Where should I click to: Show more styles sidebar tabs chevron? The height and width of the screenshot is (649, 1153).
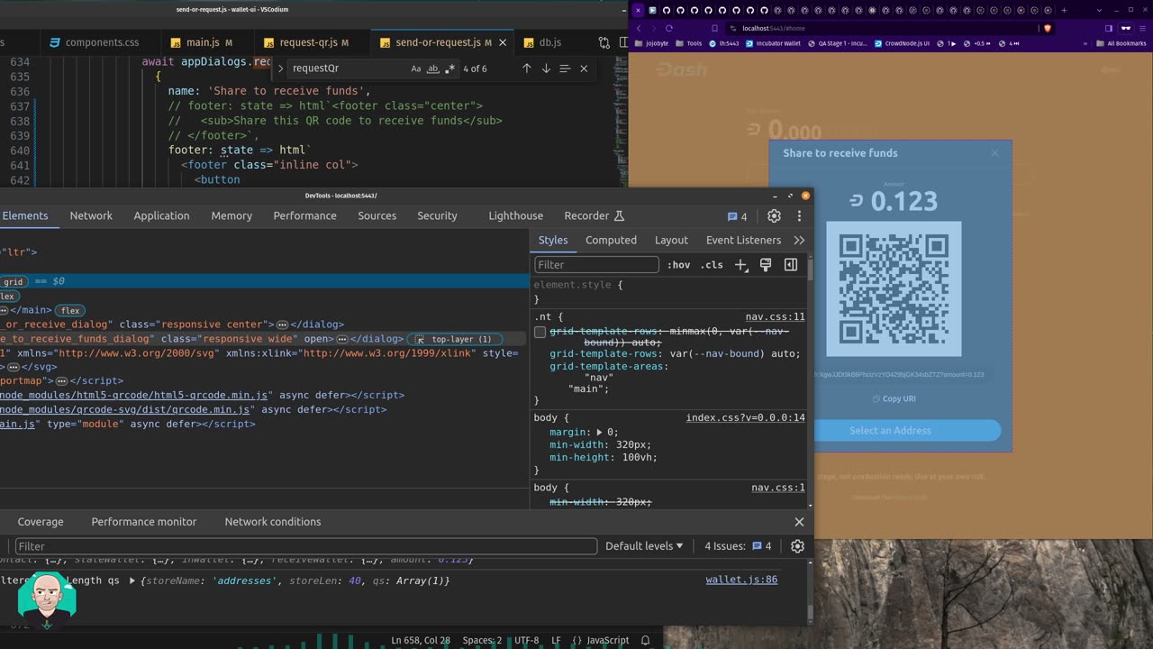[x=799, y=240]
